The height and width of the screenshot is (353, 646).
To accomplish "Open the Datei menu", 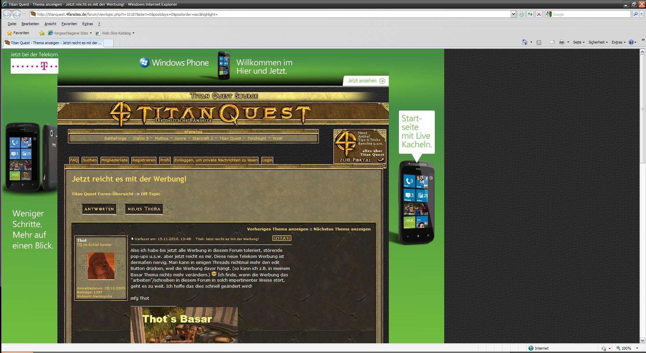I will (12, 24).
